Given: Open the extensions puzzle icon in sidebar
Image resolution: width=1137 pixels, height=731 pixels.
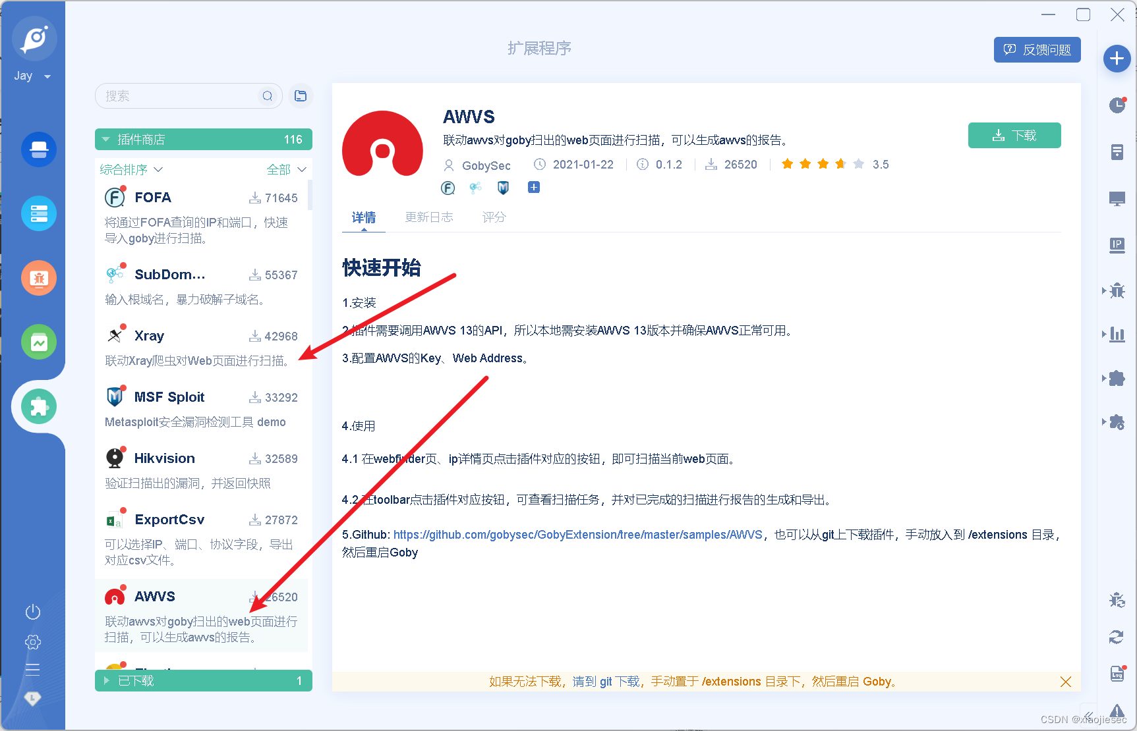Looking at the screenshot, I should click(39, 406).
